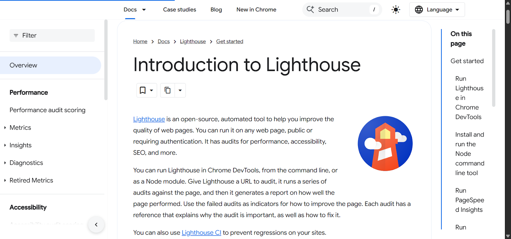The width and height of the screenshot is (511, 239).
Task: Open Performance audit scoring page
Action: [48, 110]
